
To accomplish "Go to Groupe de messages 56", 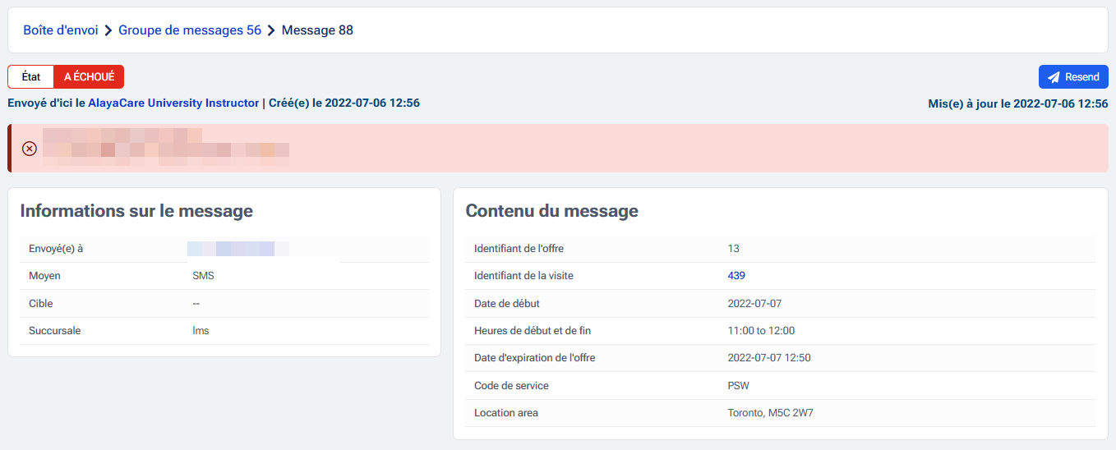I will 190,30.
